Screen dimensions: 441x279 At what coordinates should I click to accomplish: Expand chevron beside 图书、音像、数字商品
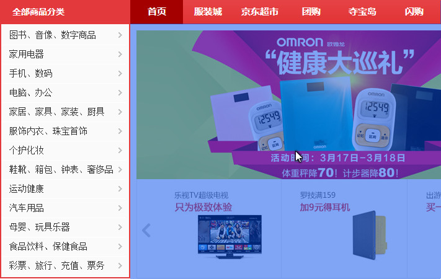120,35
